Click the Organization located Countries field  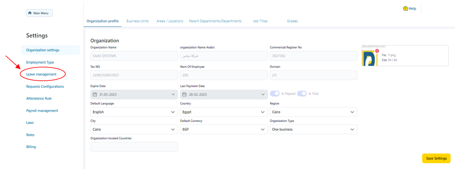(134, 147)
